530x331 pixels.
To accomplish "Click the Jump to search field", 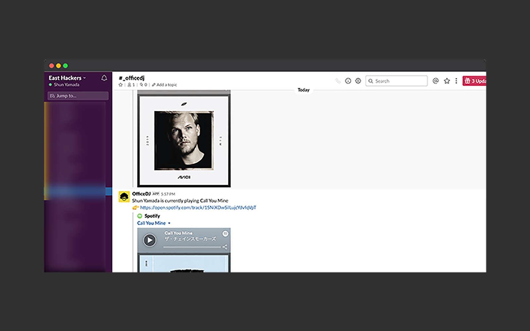I will click(79, 96).
